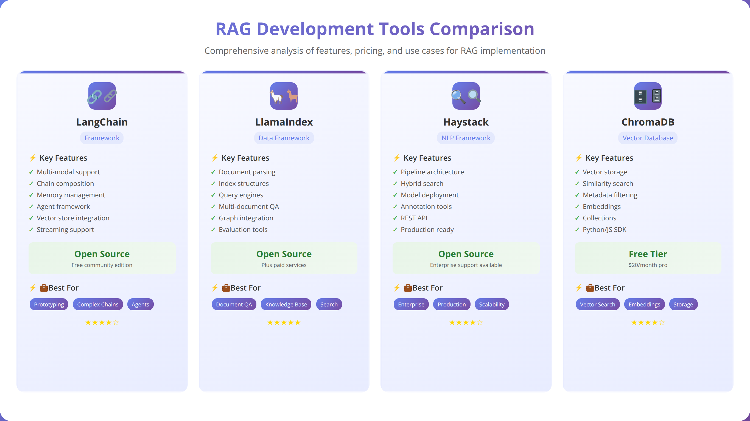The image size is (750, 421).
Task: Click the Memory management feature text
Action: [x=71, y=195]
